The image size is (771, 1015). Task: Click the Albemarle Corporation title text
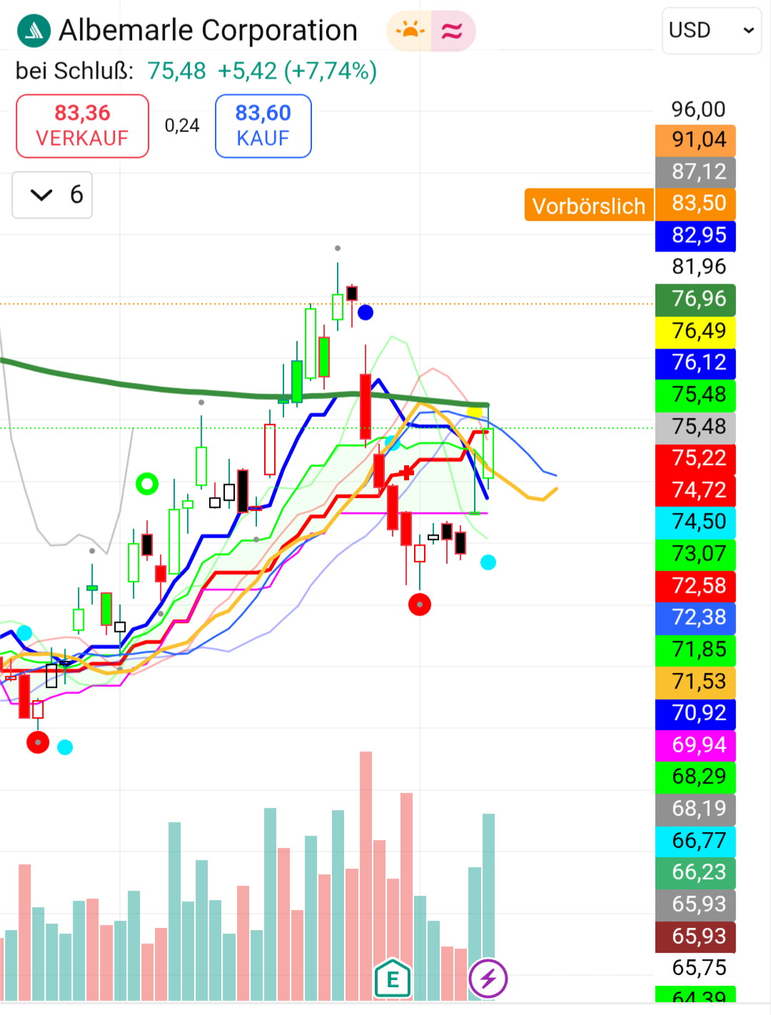[208, 31]
